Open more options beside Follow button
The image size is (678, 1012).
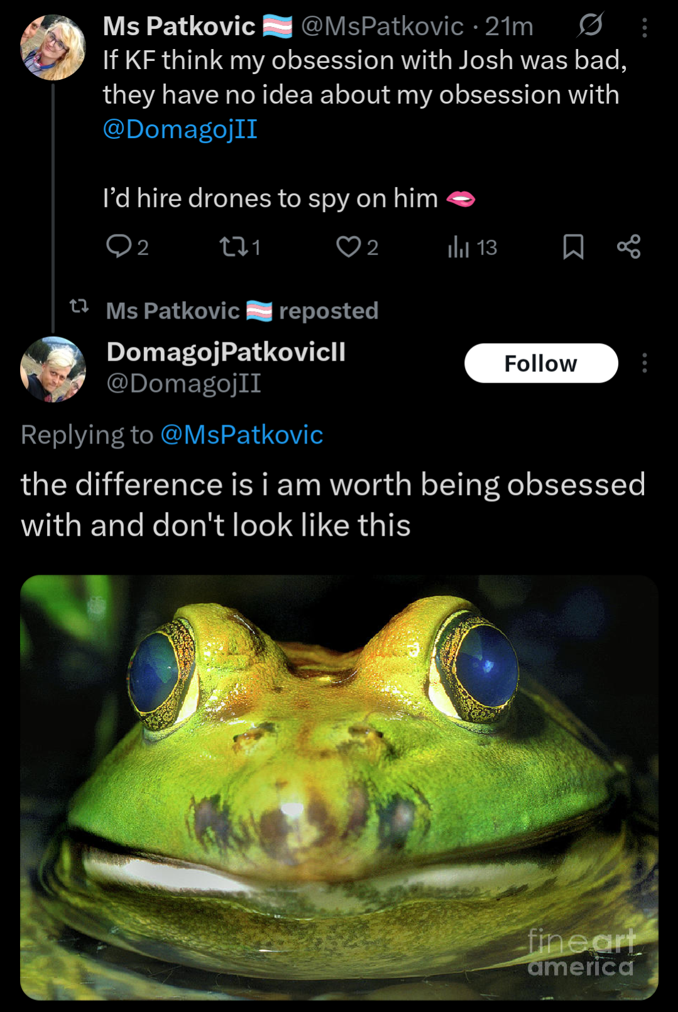[x=645, y=363]
